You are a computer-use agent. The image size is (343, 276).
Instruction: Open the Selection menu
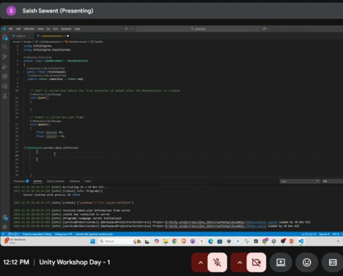point(29,29)
